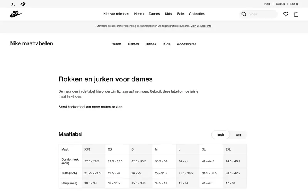Open the Help link
This screenshot has width=308, height=192.
coord(267,4)
